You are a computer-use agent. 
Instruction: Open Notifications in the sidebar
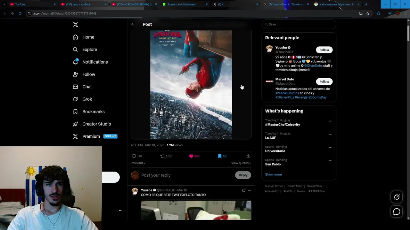pyautogui.click(x=90, y=62)
